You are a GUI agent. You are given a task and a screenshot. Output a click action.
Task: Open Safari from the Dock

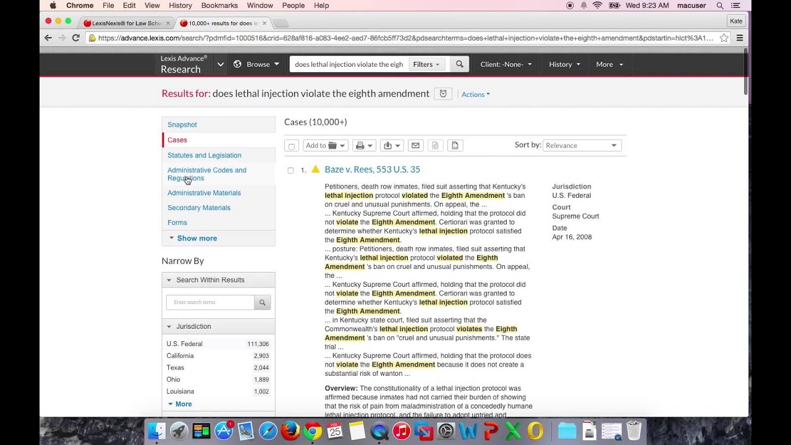tap(268, 431)
